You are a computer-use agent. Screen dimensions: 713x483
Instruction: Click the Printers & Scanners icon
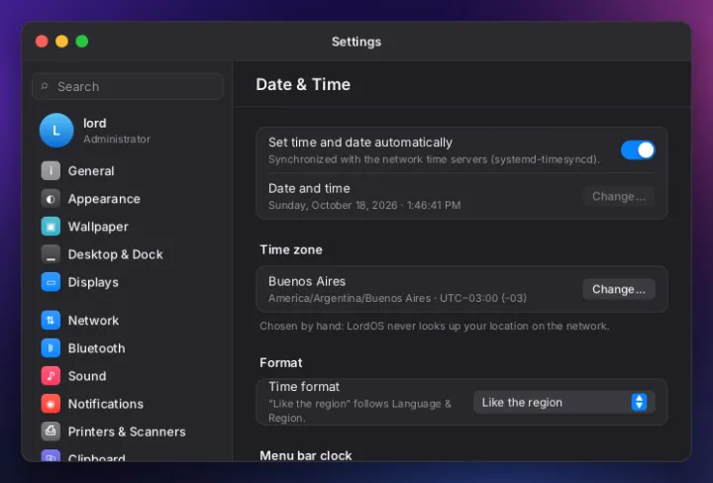(51, 432)
